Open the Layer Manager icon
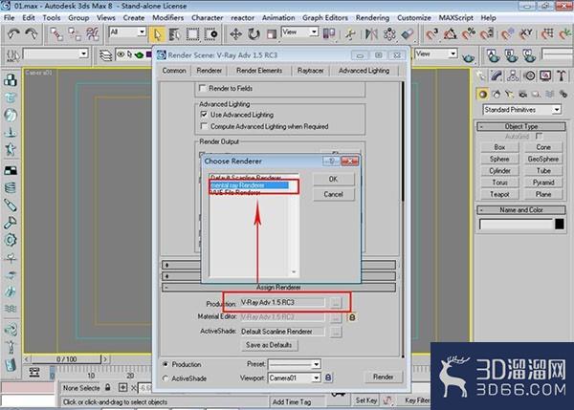 pyautogui.click(x=106, y=55)
